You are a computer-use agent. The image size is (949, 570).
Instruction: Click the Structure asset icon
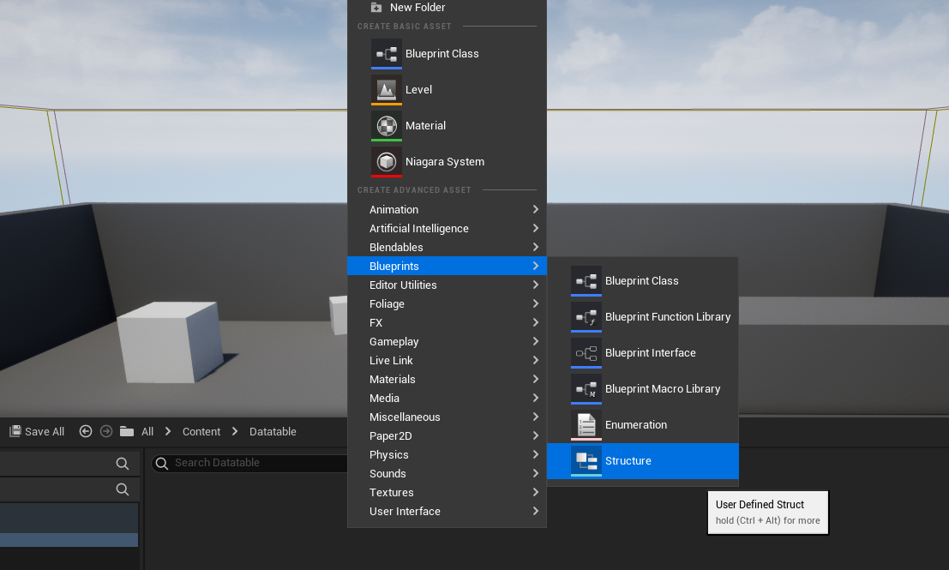point(586,460)
